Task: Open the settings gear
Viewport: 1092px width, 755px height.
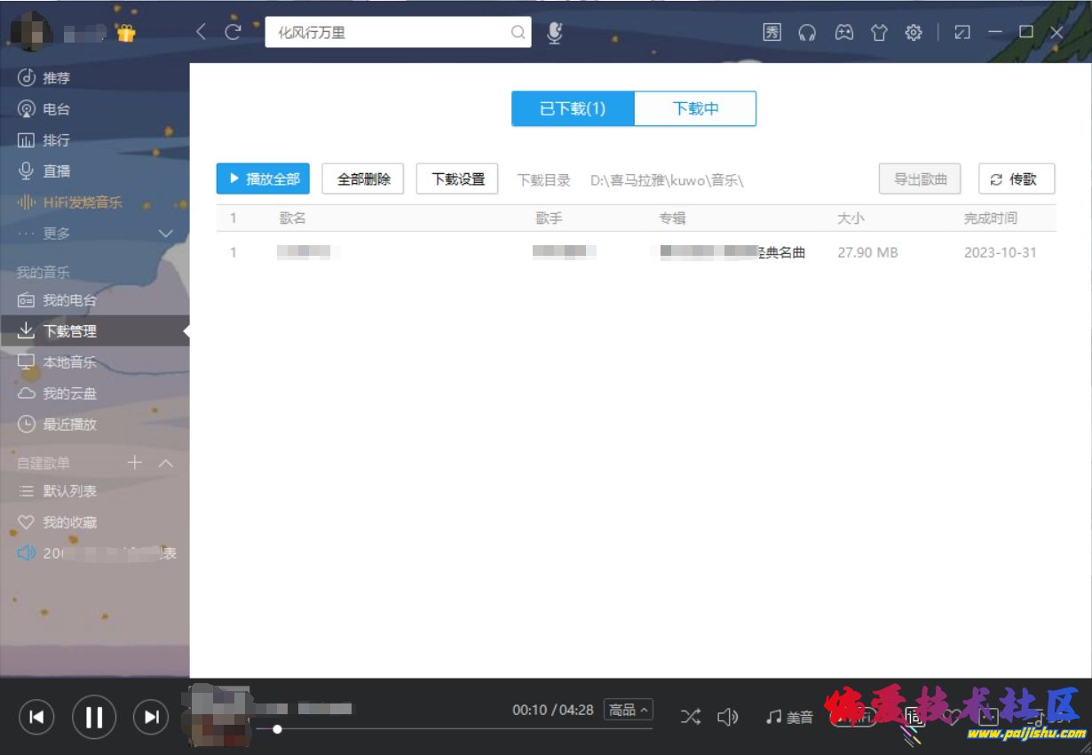Action: click(914, 32)
